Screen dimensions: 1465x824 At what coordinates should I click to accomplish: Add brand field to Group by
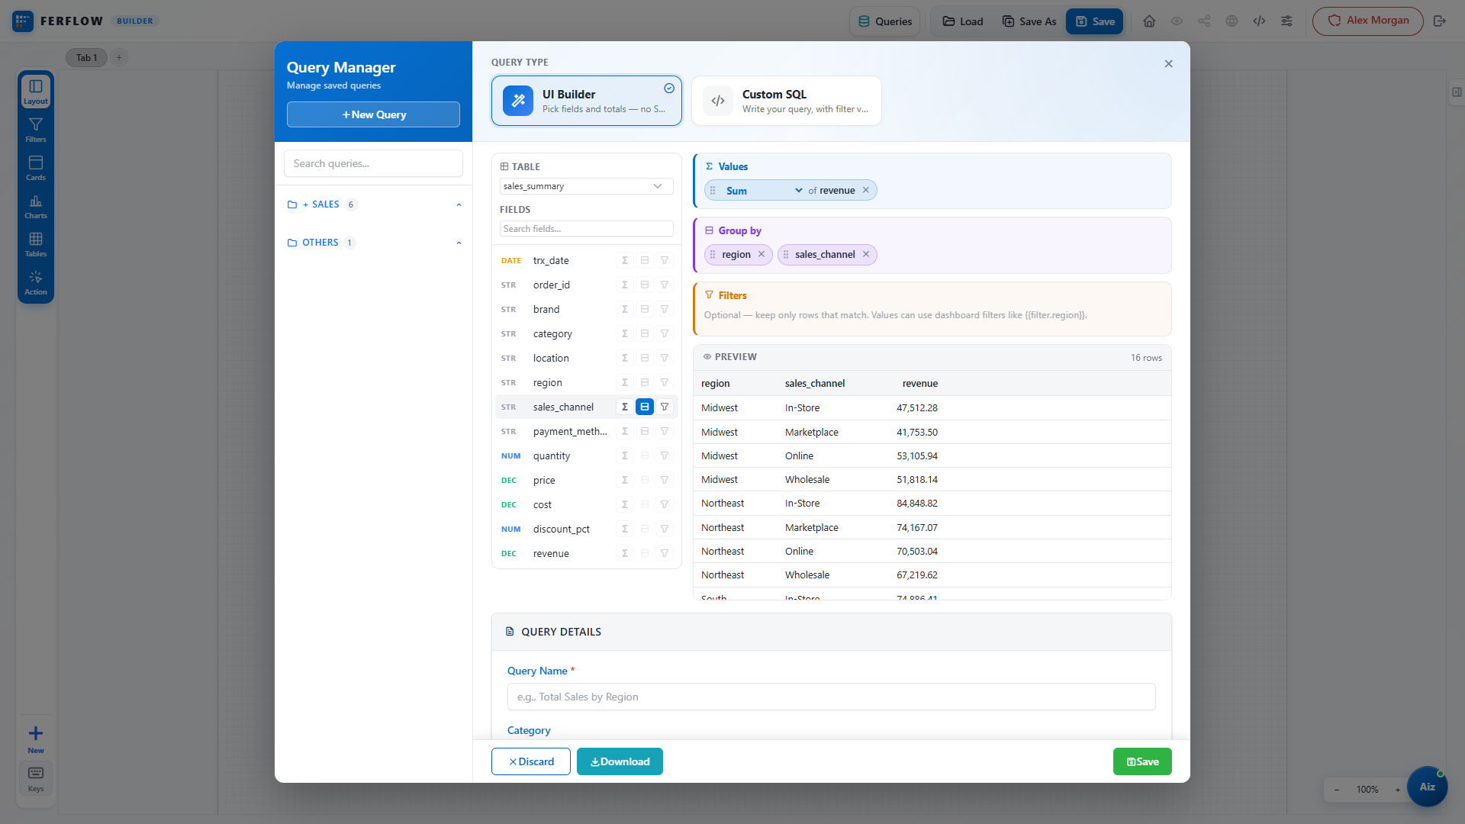pos(645,310)
